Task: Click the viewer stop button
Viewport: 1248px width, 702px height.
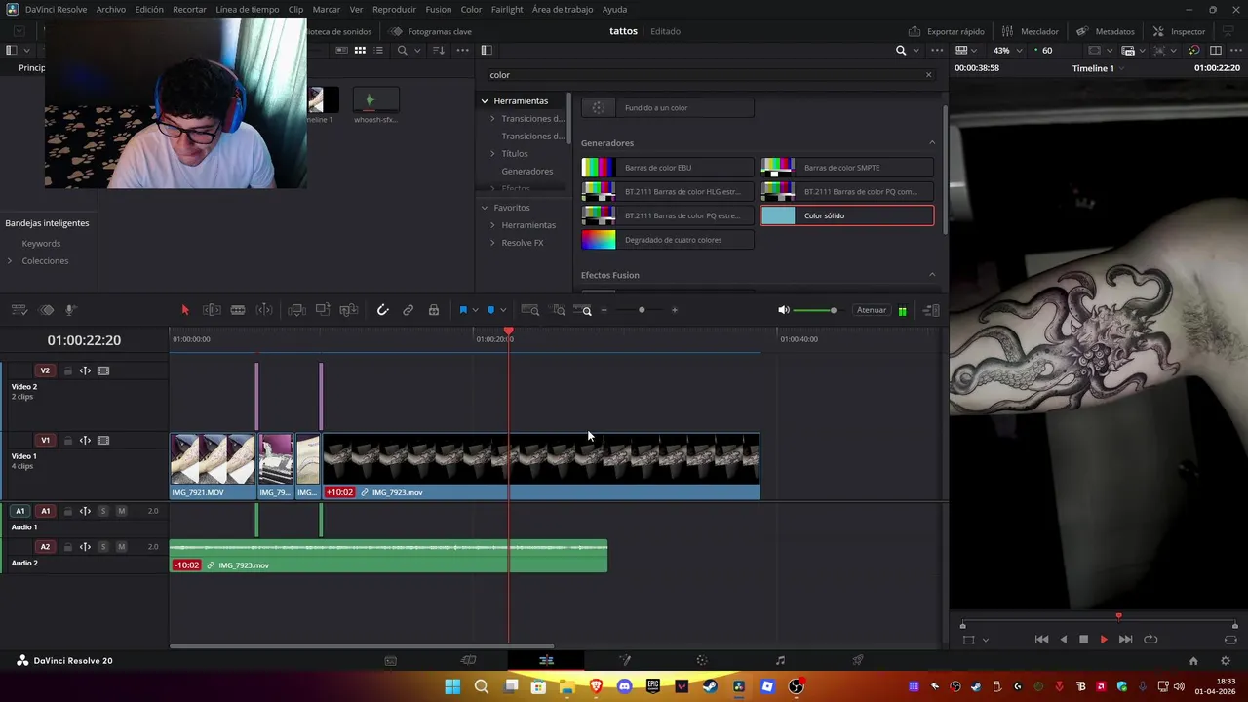Action: tap(1083, 640)
